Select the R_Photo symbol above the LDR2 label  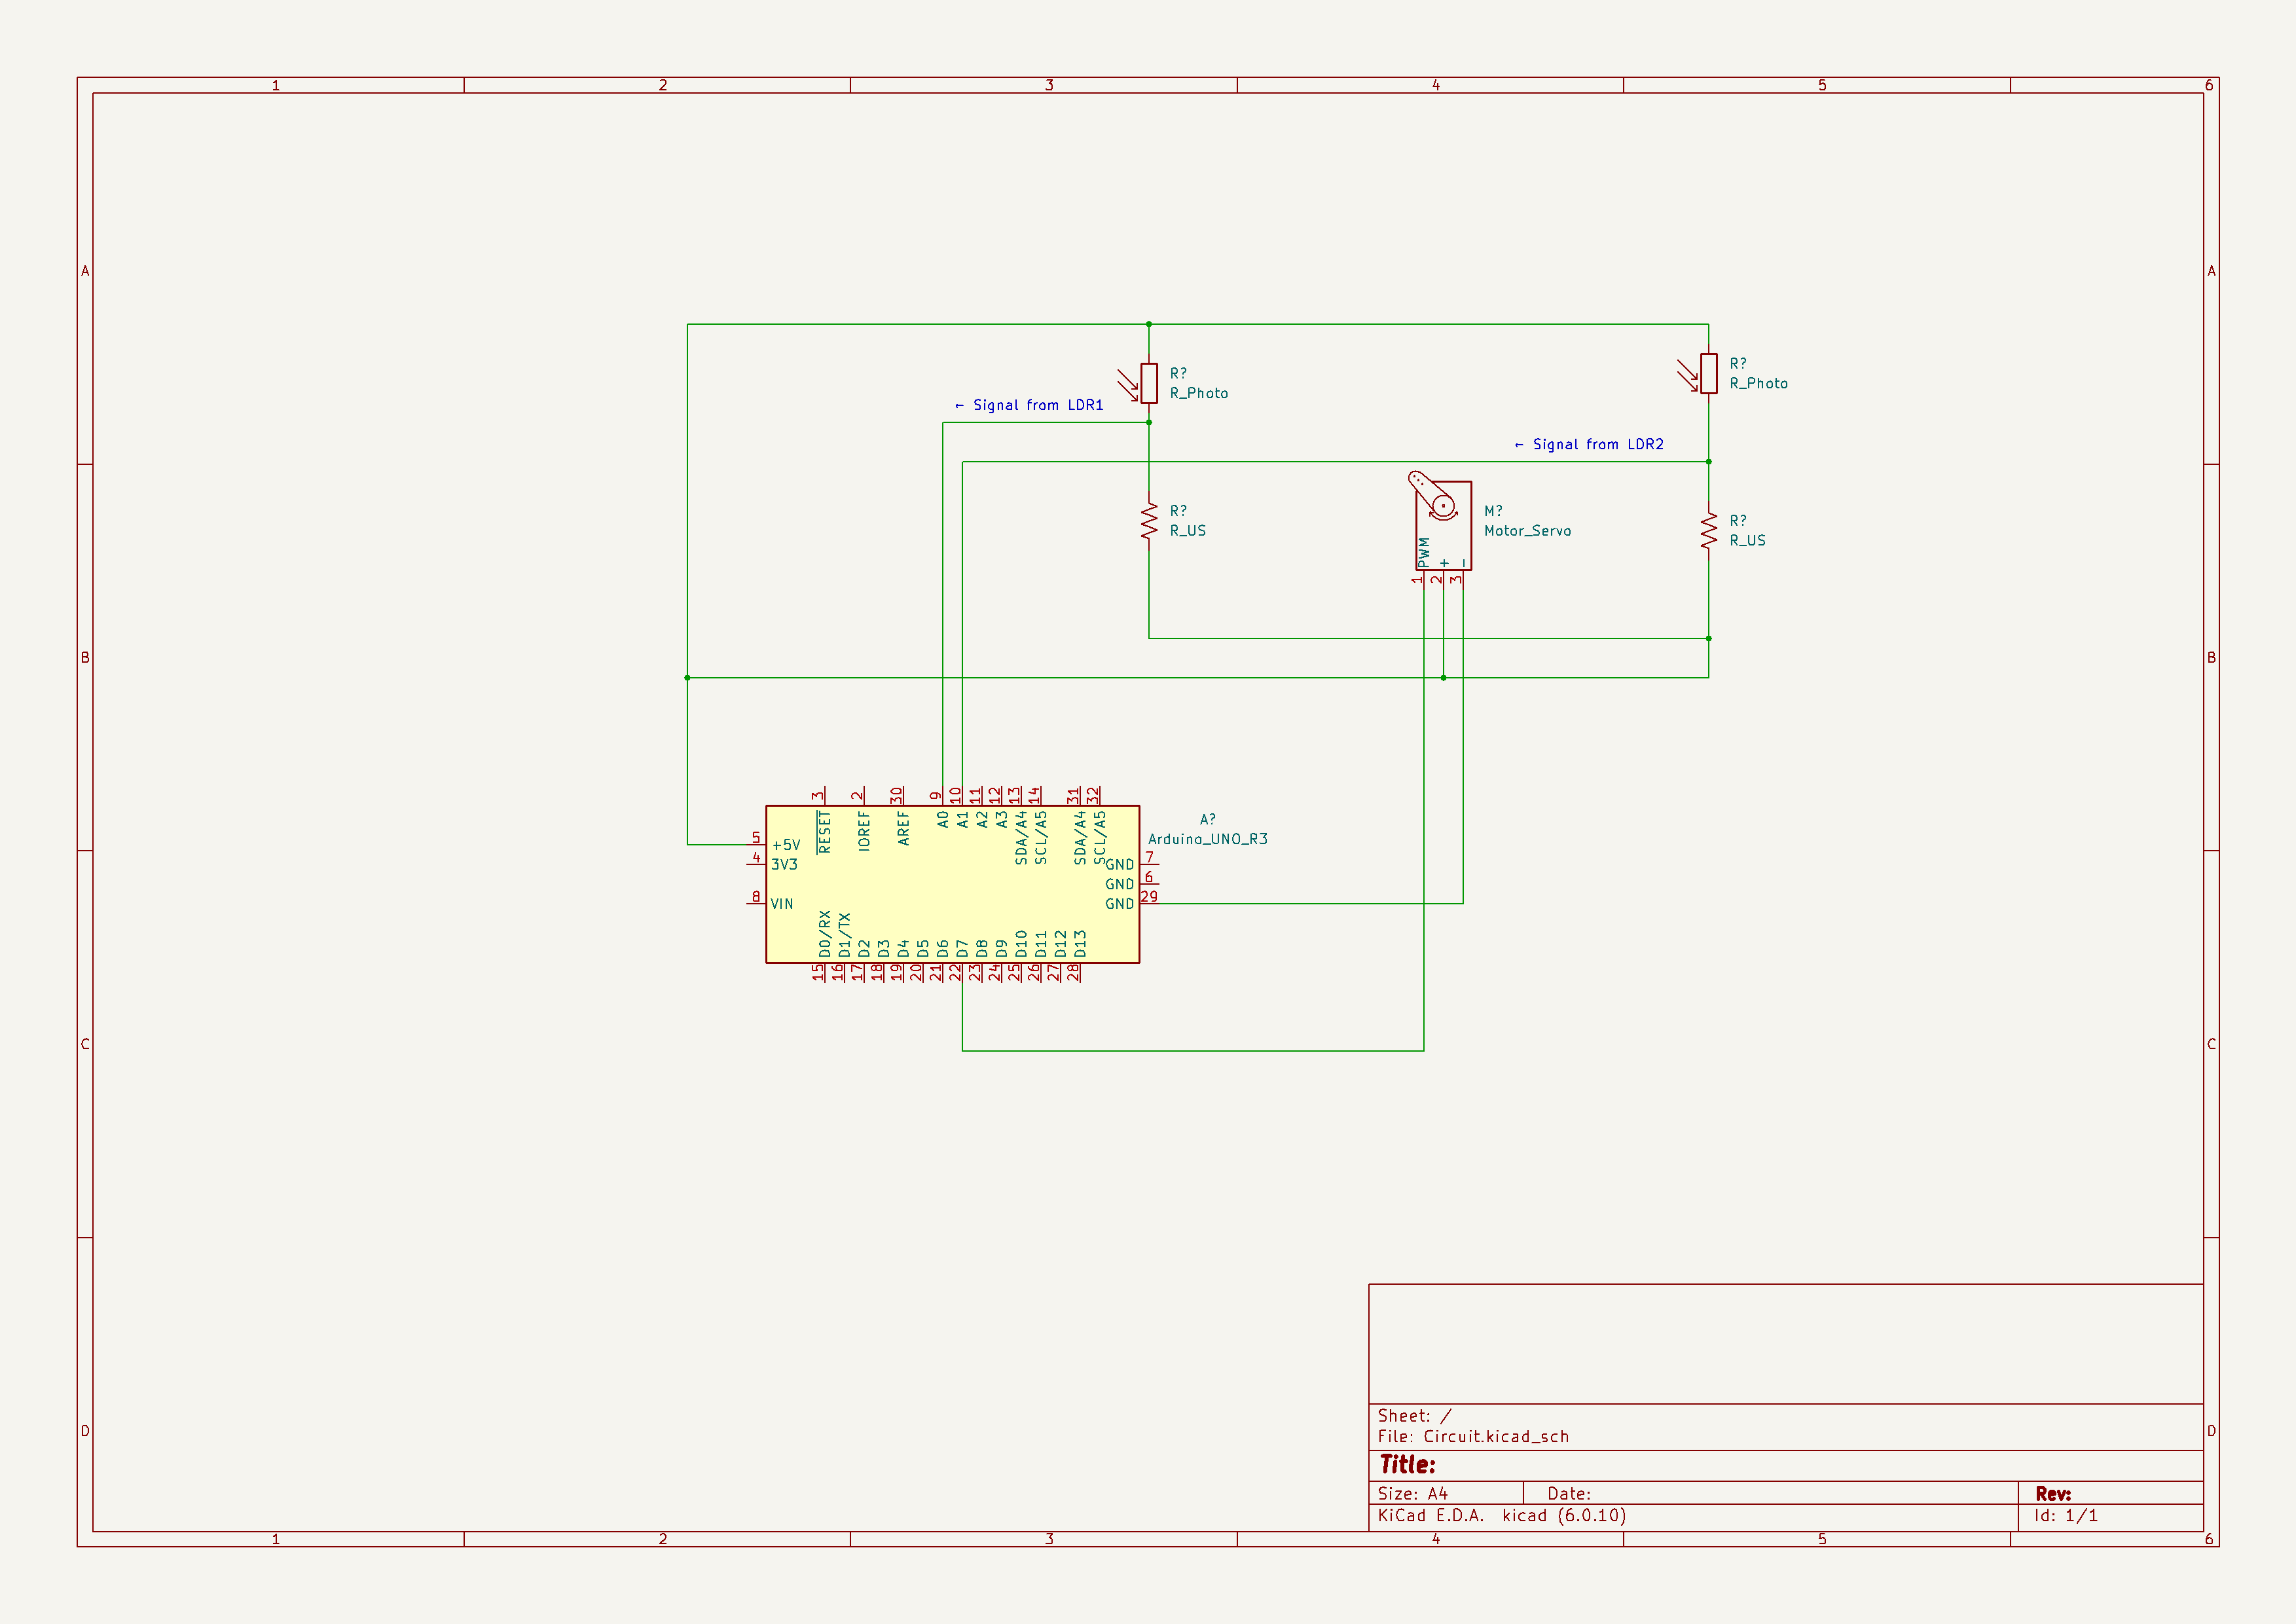point(1709,373)
